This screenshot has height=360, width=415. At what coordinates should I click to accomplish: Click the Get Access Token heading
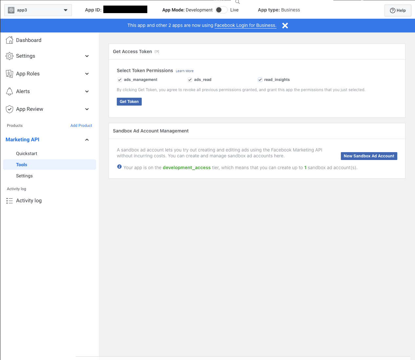(x=133, y=51)
